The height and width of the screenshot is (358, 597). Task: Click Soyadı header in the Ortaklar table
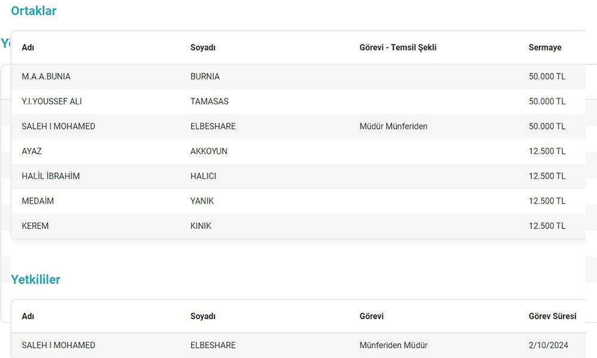click(x=202, y=48)
